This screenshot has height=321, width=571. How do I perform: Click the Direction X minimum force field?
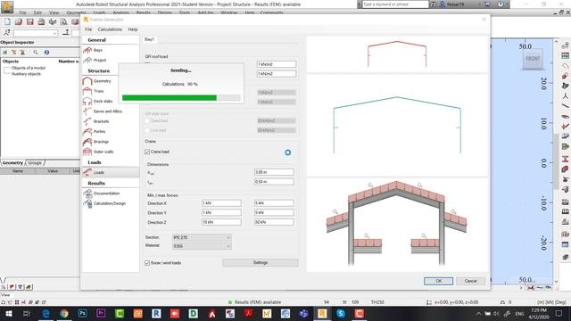pos(221,203)
